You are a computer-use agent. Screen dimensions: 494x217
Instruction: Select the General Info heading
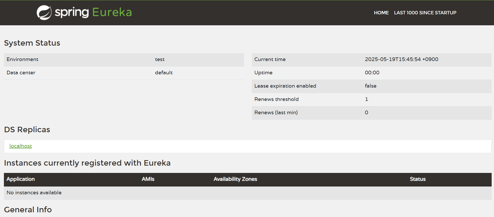pos(28,209)
